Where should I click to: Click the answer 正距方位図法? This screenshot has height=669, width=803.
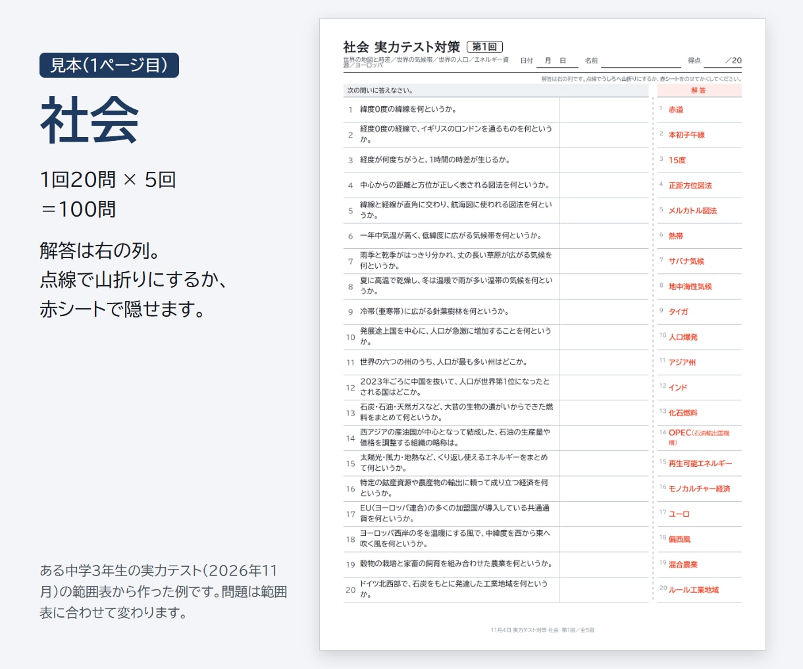[690, 186]
